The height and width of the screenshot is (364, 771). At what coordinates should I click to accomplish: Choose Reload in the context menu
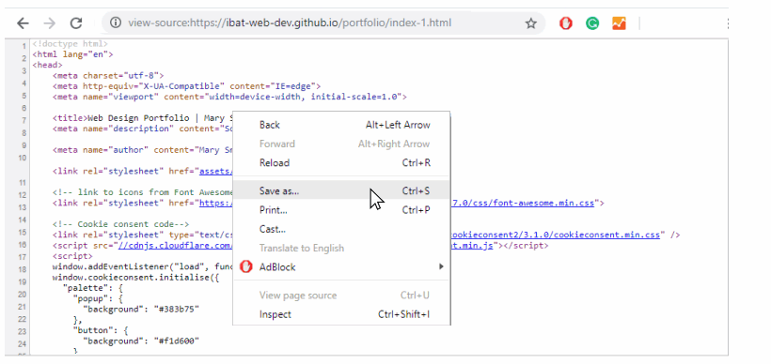point(341,163)
